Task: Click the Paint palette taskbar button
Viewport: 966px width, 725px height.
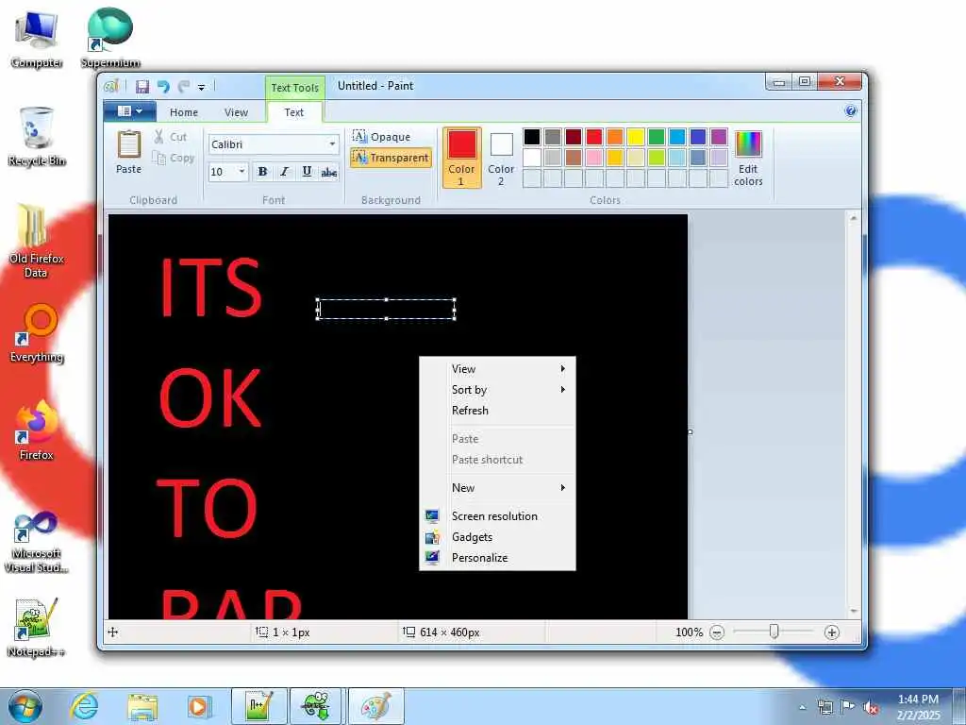Action: 376,706
